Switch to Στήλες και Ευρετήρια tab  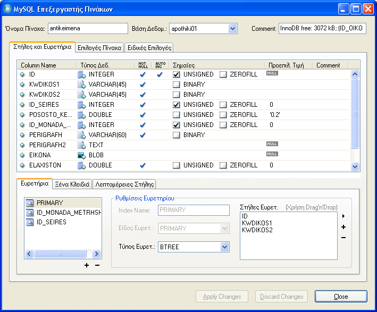(43, 47)
